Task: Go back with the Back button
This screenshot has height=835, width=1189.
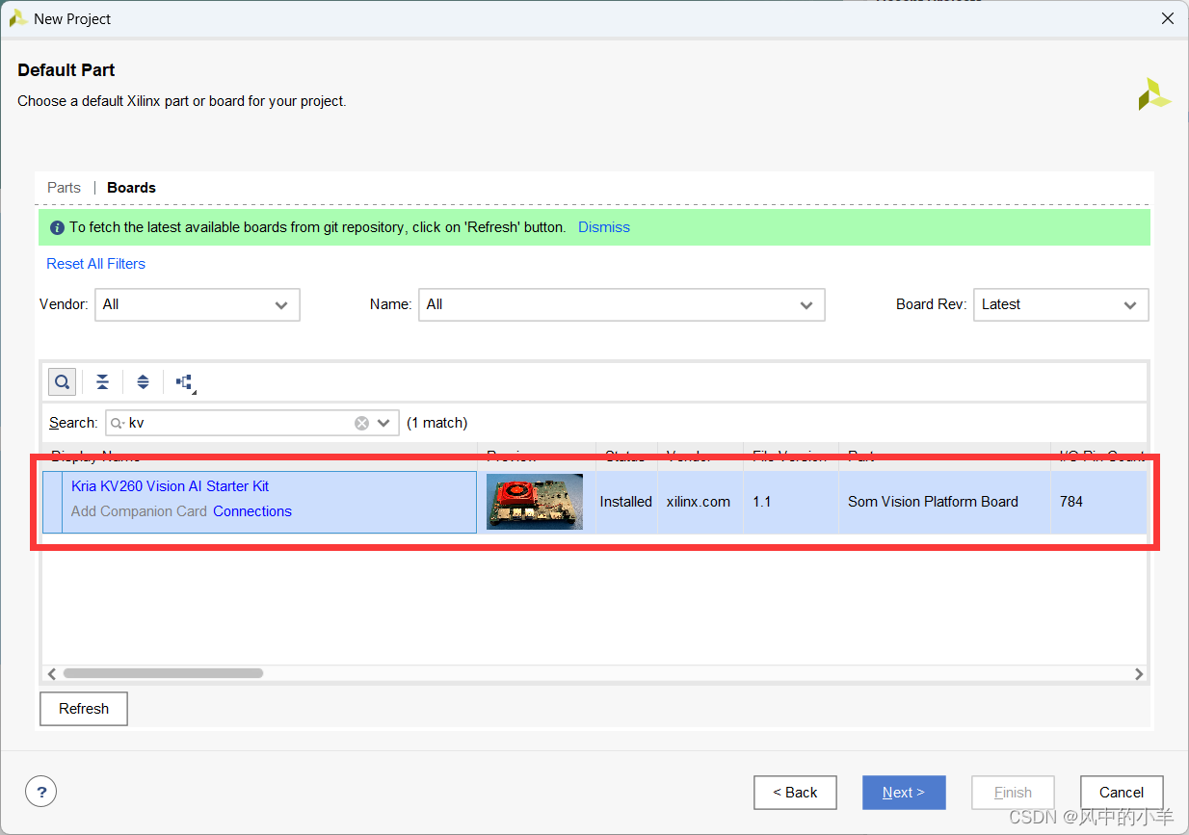Action: 795,793
